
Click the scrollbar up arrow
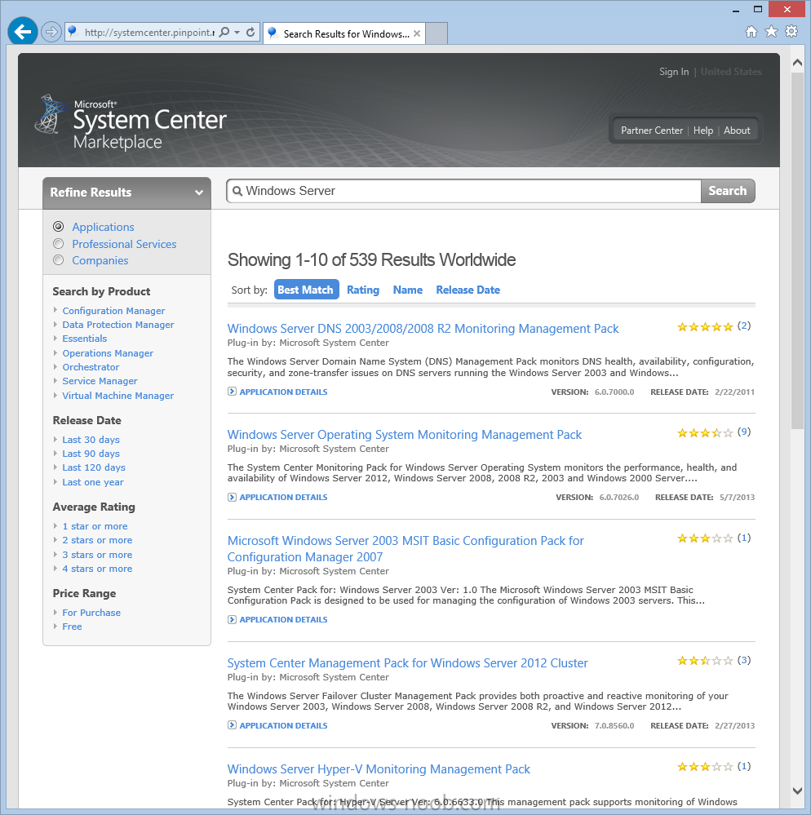[x=797, y=62]
